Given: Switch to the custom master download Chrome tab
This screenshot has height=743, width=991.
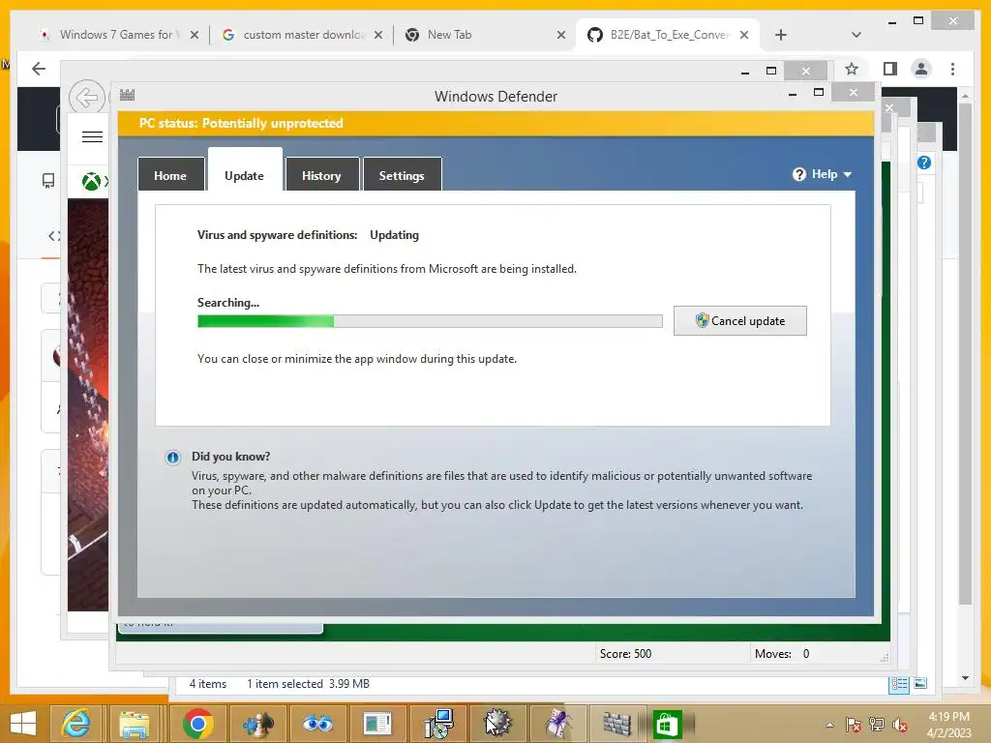Looking at the screenshot, I should point(303,35).
